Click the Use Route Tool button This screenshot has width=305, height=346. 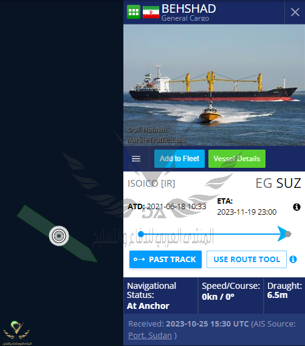(x=247, y=259)
